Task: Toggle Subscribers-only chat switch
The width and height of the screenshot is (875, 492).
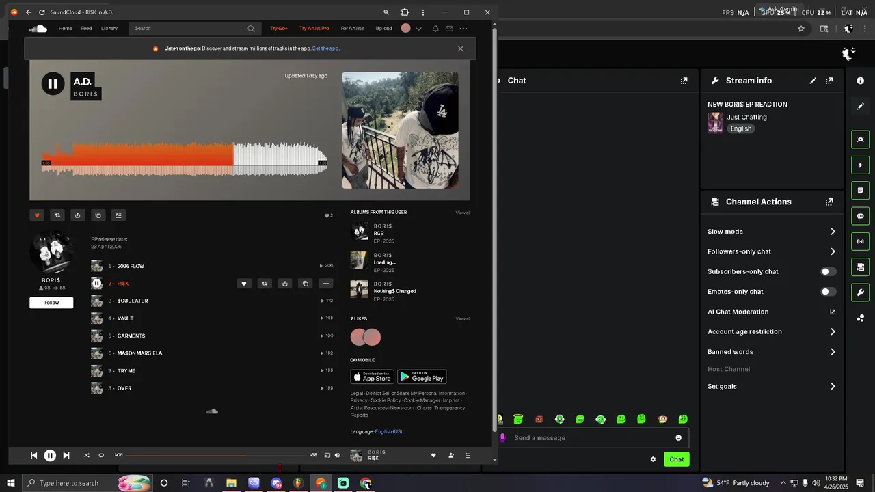Action: 828,272
